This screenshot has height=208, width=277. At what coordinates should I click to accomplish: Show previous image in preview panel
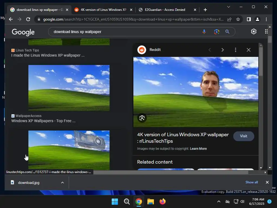pos(210,50)
